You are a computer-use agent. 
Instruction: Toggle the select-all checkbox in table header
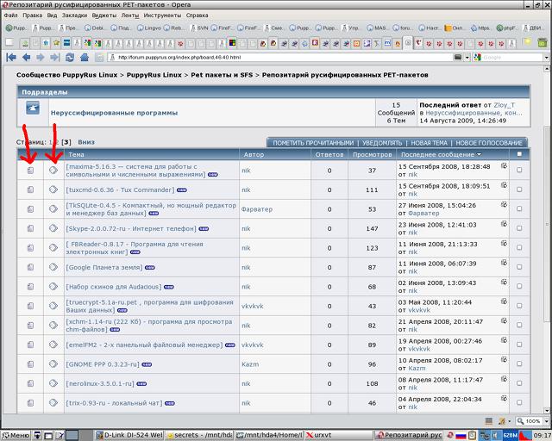[519, 154]
